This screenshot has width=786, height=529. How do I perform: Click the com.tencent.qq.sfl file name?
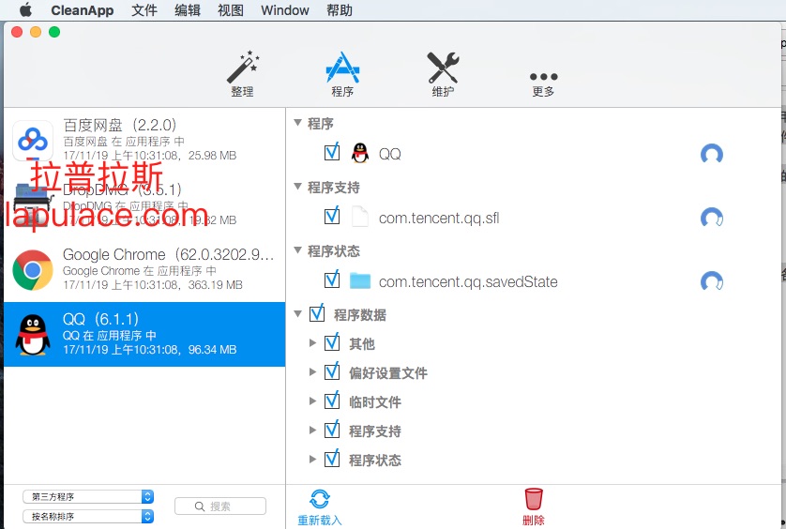pyautogui.click(x=439, y=218)
